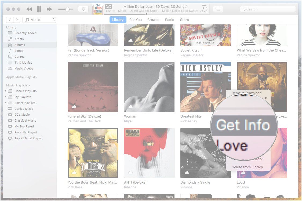Screen dimensions: 302x201
Task: Rewind to the previous track
Action: point(29,9)
